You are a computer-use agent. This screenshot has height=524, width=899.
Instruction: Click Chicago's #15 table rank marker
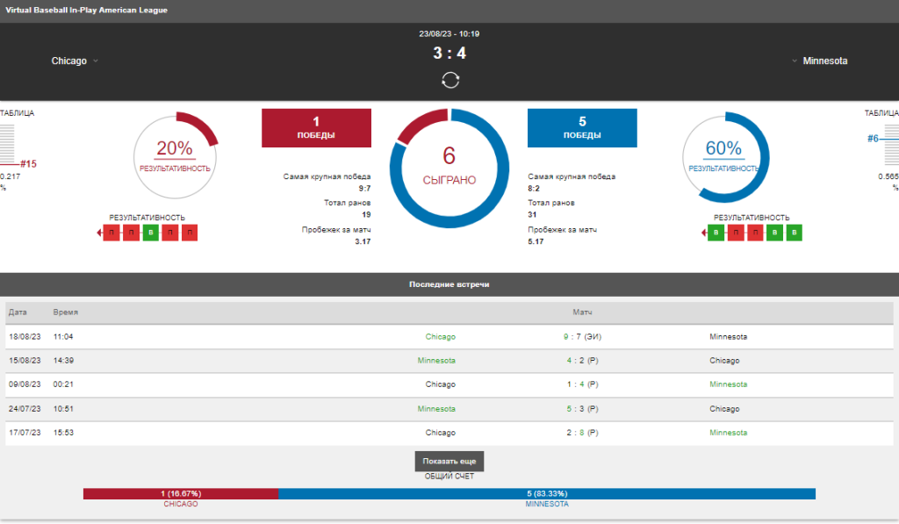pyautogui.click(x=27, y=164)
